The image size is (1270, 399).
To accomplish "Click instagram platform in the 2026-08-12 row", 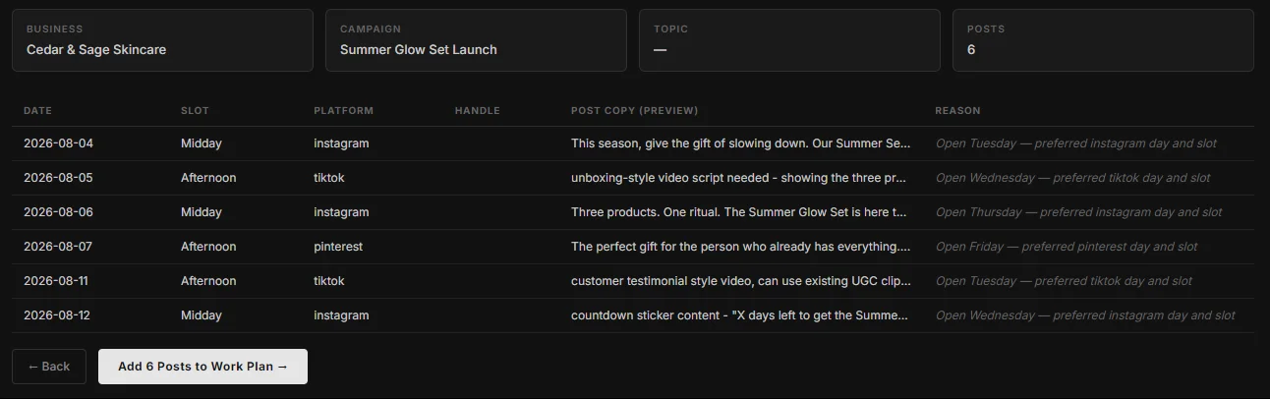I will point(341,315).
